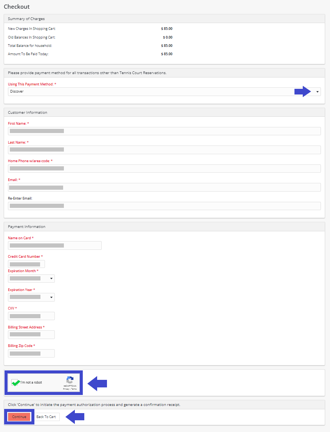Image resolution: width=330 pixels, height=432 pixels.
Task: Click the Summary of Charges header
Action: (x=26, y=19)
